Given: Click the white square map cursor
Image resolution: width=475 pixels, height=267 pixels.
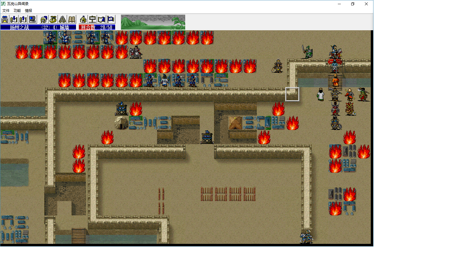Looking at the screenshot, I should [292, 94].
